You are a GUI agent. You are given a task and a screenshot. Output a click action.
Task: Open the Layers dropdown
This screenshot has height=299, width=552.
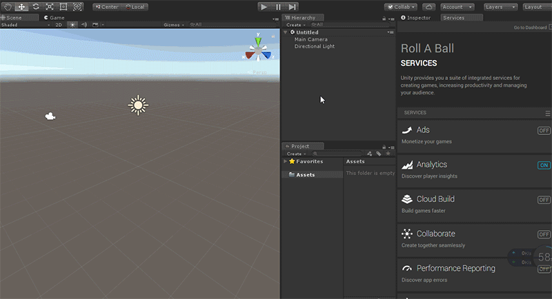(500, 7)
